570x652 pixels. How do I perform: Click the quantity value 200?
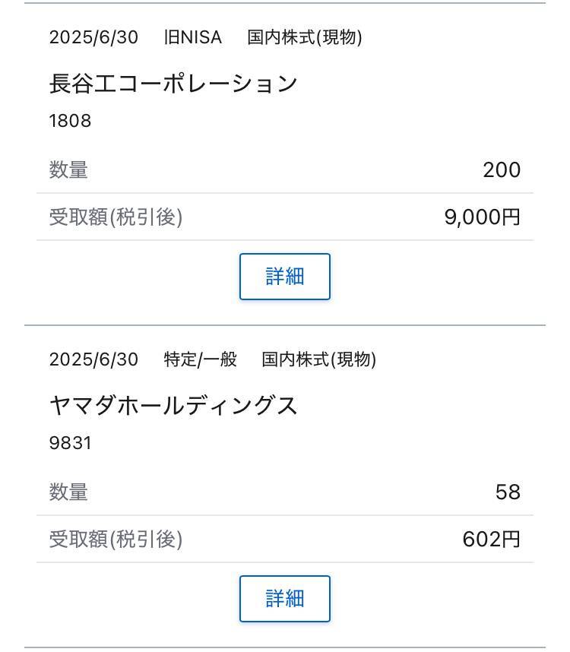pos(502,170)
